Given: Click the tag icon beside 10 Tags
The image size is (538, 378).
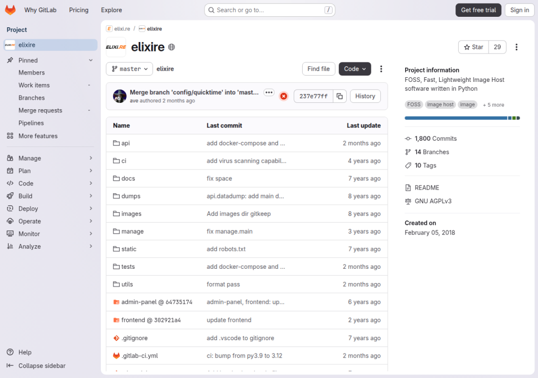Looking at the screenshot, I should (x=408, y=165).
